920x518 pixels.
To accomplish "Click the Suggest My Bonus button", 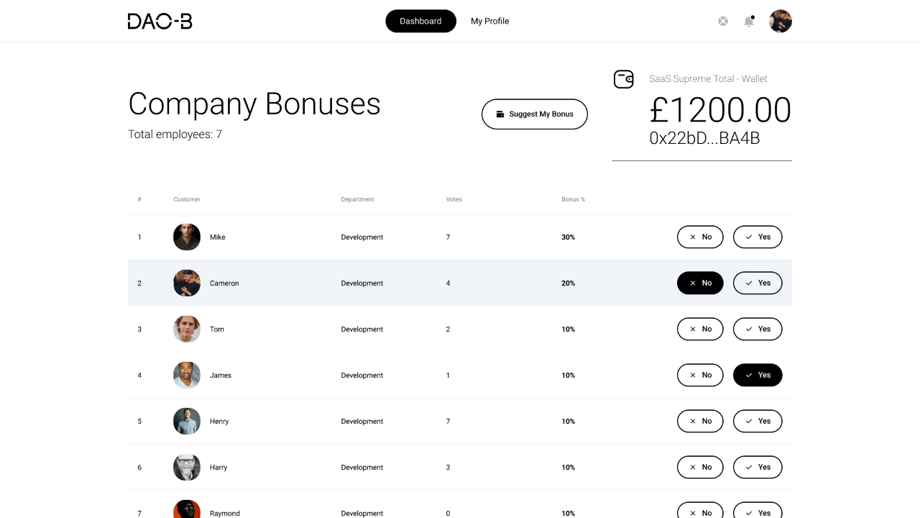I will [535, 114].
